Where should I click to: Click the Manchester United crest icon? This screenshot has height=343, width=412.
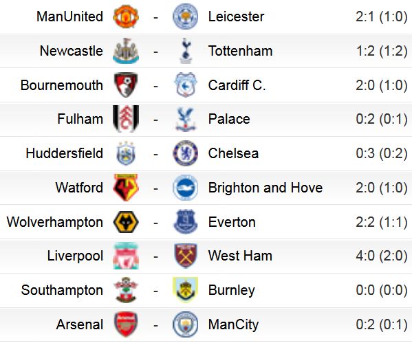126,16
